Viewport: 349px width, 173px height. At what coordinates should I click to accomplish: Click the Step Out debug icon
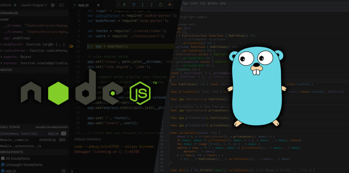pyautogui.click(x=151, y=5)
